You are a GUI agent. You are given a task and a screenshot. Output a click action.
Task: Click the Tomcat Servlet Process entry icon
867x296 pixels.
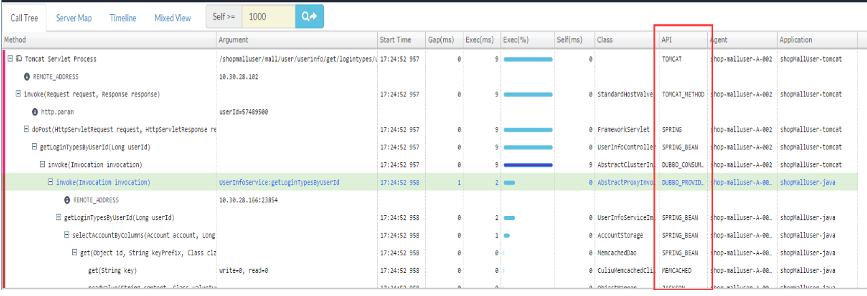tap(18, 59)
